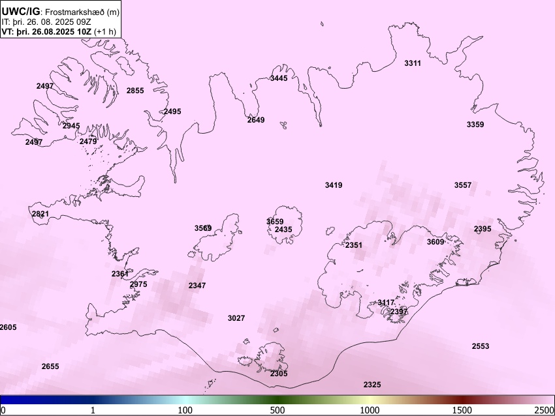Click the 2500 color scale label

click(545, 410)
